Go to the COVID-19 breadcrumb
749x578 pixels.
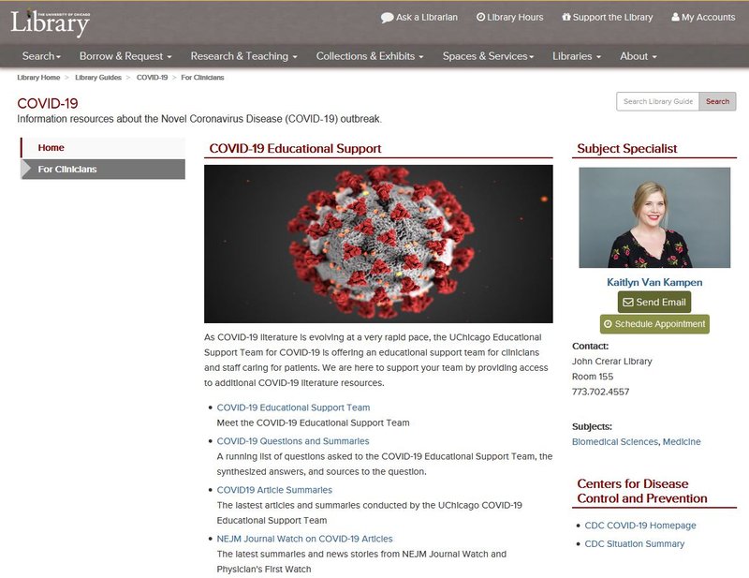point(152,78)
